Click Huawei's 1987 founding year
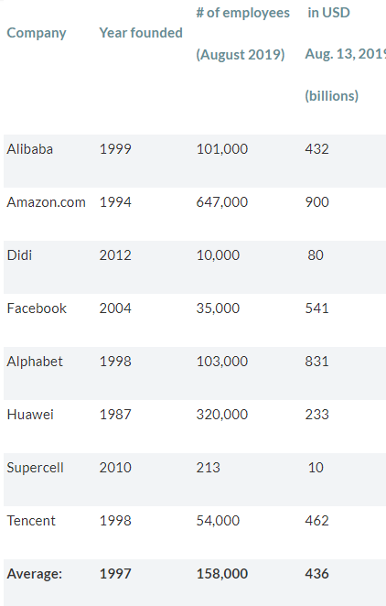Image resolution: width=386 pixels, height=606 pixels. tap(115, 415)
